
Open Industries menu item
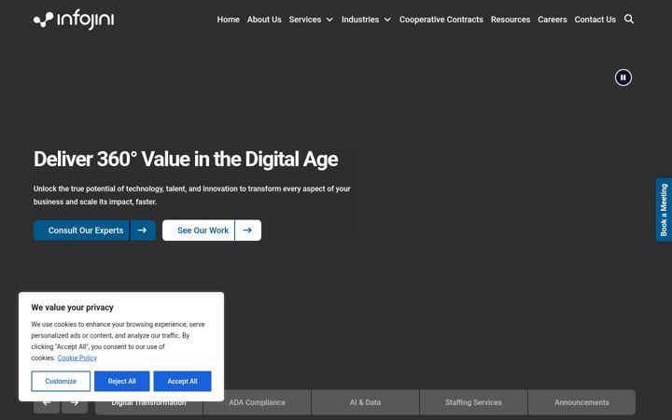pyautogui.click(x=360, y=20)
